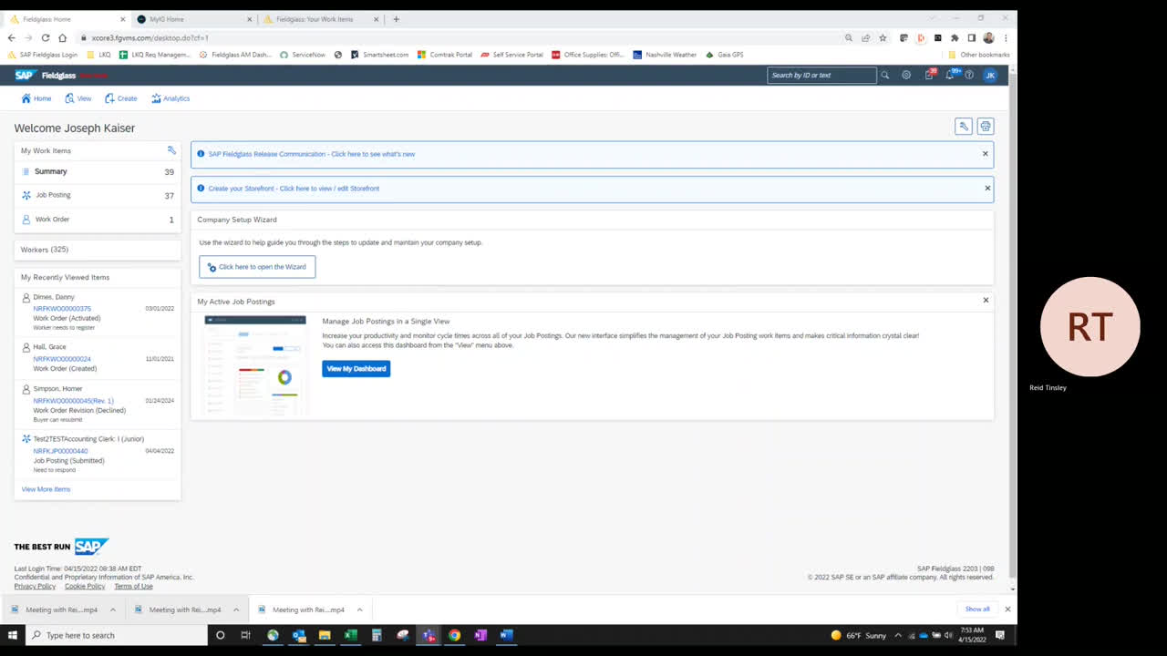Image resolution: width=1167 pixels, height=656 pixels.
Task: Open Chrome side panel icon
Action: coord(972,37)
